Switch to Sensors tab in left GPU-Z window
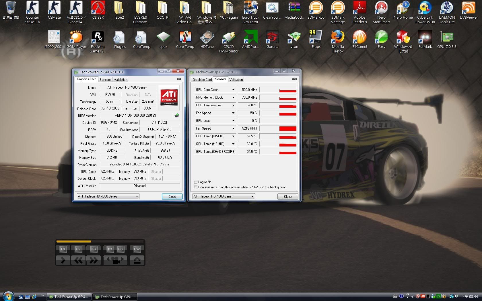Screen dimensions: 482x301 tap(105, 80)
